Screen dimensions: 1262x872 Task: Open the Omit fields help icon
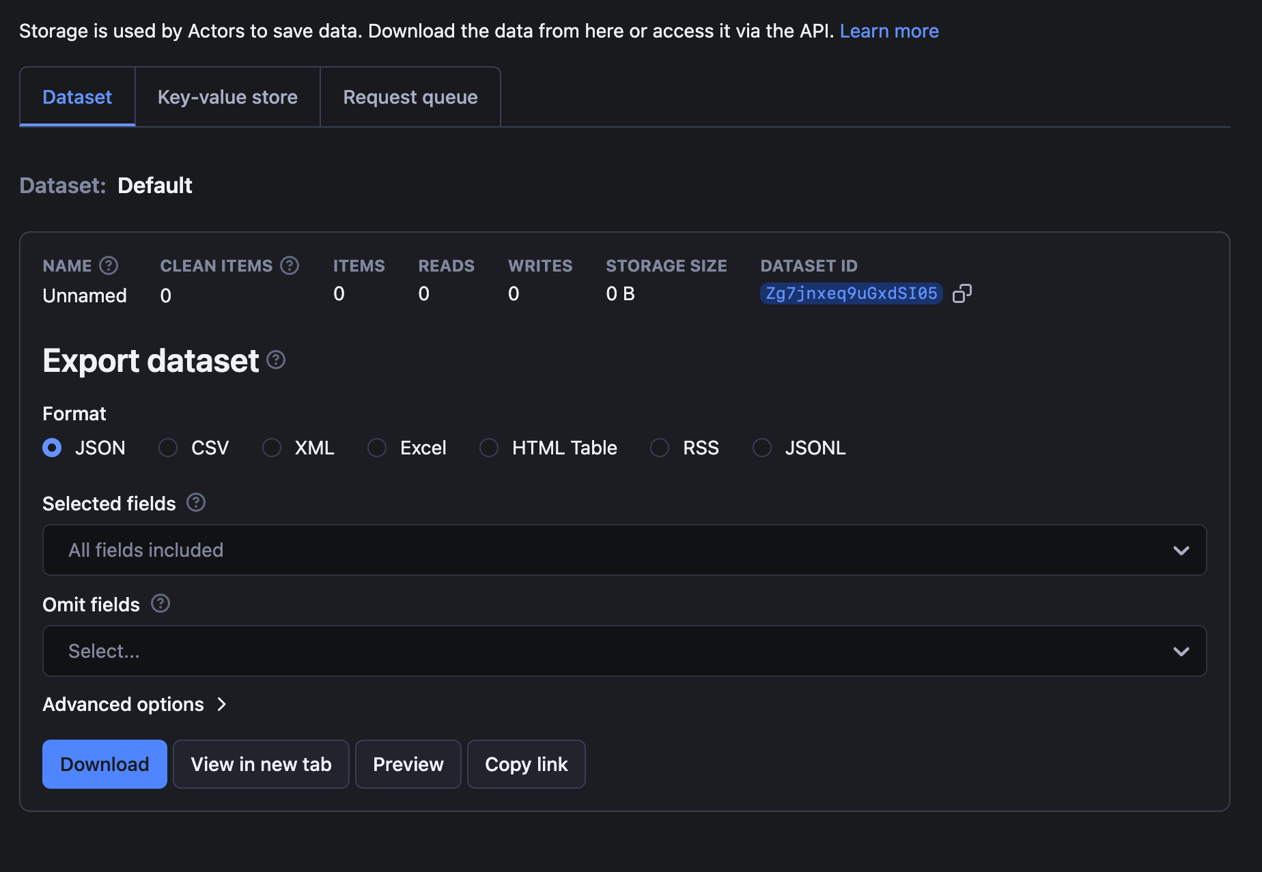[x=160, y=603]
